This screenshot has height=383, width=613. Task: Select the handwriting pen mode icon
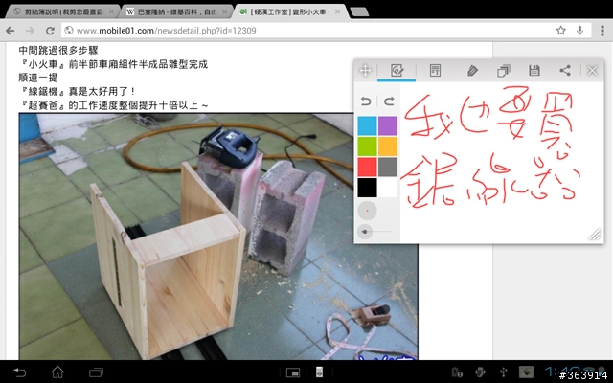coord(397,71)
